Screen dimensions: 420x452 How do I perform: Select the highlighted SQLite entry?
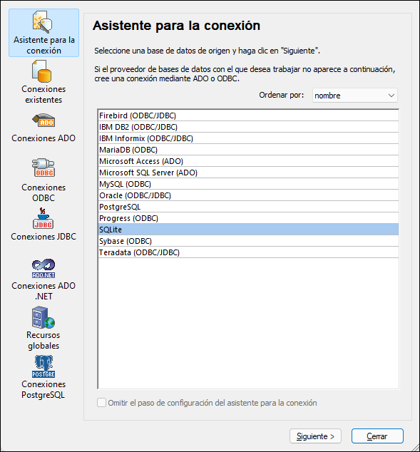pos(248,230)
